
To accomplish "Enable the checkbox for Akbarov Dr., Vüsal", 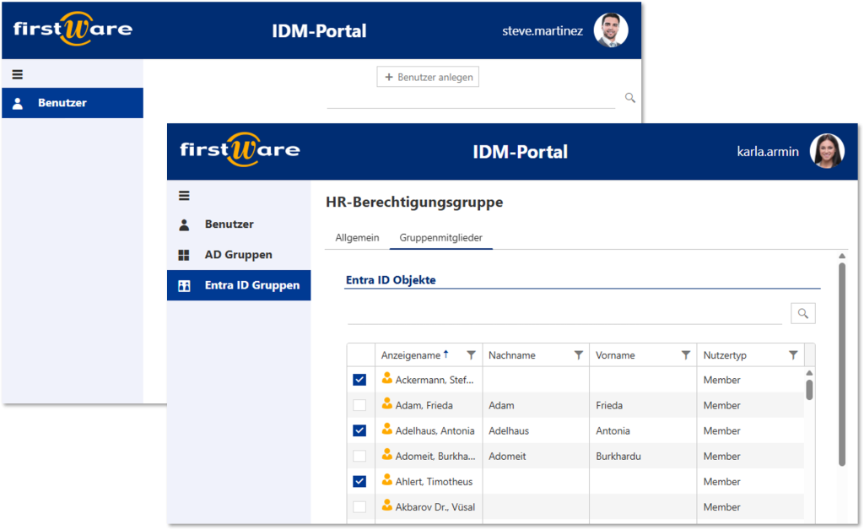I will [x=359, y=507].
